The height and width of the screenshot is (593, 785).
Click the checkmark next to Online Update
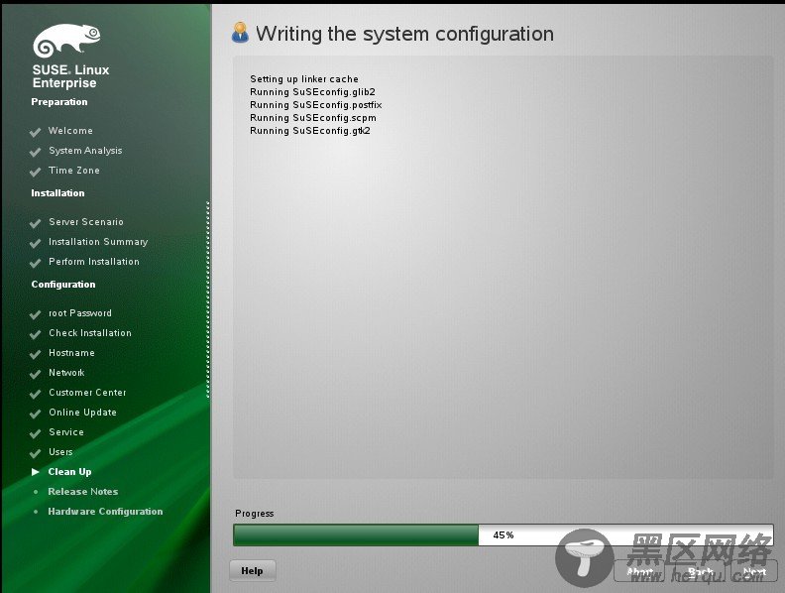[35, 414]
